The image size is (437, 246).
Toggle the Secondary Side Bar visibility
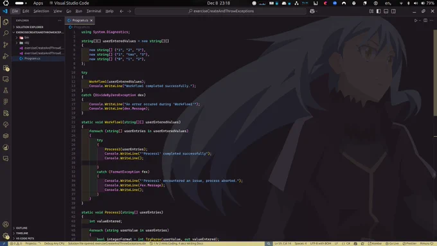[x=393, y=11]
